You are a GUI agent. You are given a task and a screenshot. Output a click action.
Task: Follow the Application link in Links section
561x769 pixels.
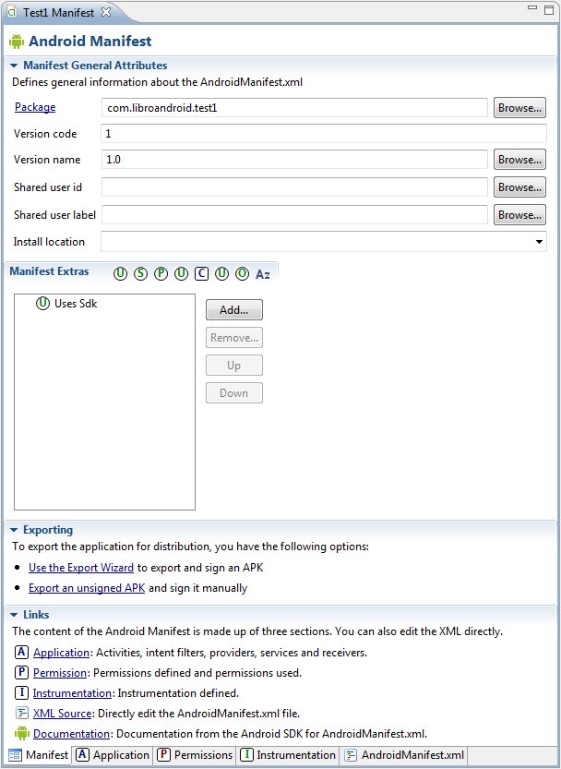(x=61, y=653)
